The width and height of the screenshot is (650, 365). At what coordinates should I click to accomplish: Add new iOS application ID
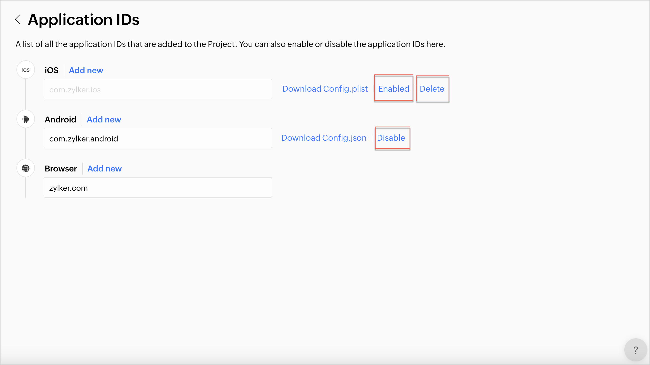point(86,70)
